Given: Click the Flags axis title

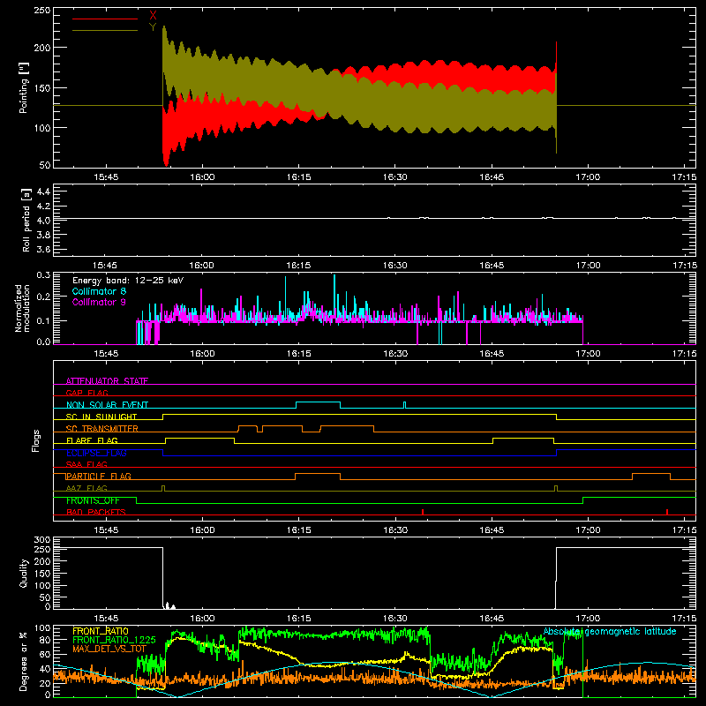Looking at the screenshot, I should [36, 440].
